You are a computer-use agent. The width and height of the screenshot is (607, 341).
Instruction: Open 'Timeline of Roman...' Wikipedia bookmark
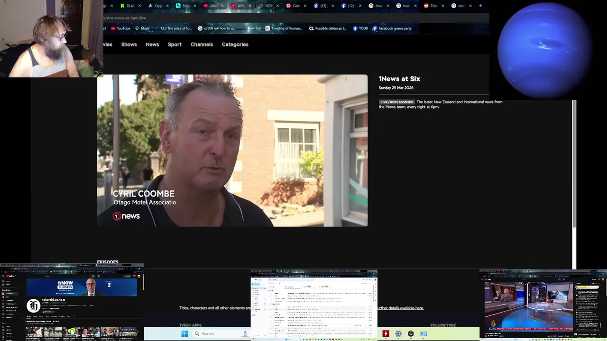point(284,28)
